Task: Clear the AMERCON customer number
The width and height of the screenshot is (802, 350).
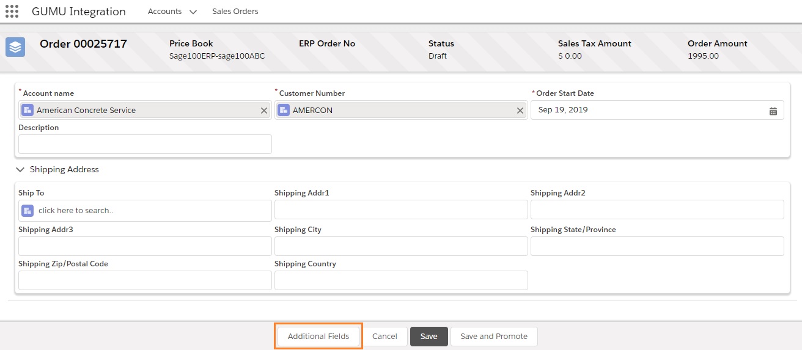Action: point(520,111)
